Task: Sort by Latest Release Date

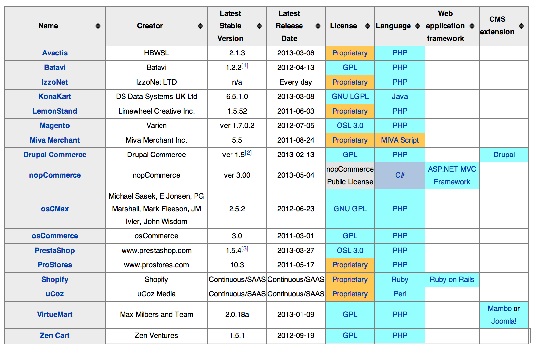Action: 317,26
